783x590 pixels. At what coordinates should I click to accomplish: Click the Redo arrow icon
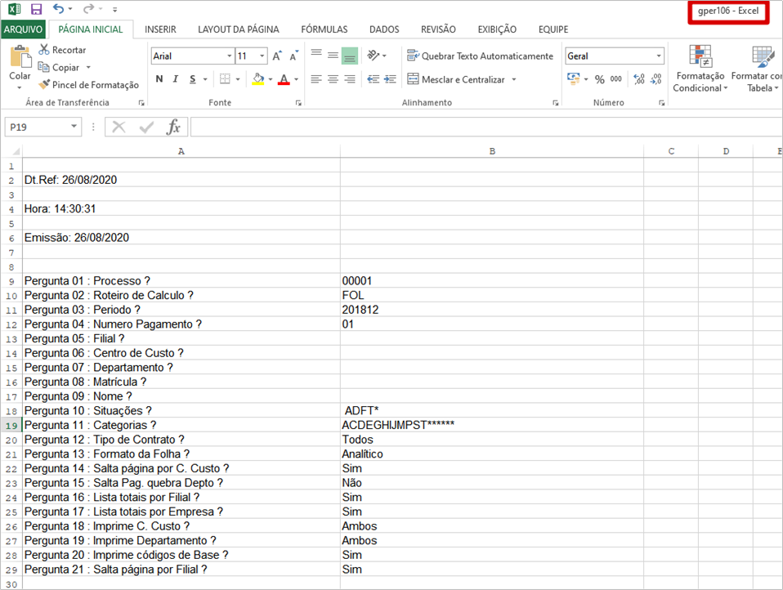pyautogui.click(x=88, y=9)
